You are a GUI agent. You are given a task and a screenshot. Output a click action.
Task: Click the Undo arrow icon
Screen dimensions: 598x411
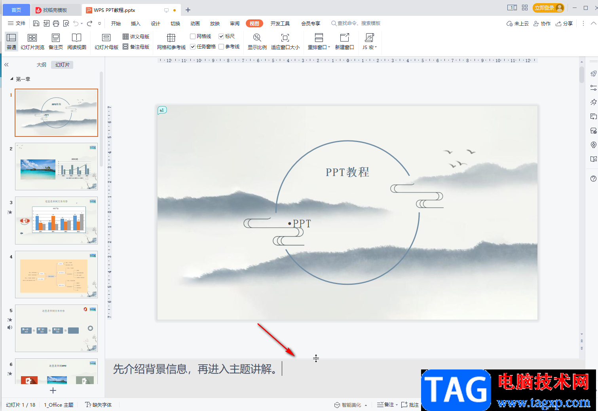[x=76, y=23]
